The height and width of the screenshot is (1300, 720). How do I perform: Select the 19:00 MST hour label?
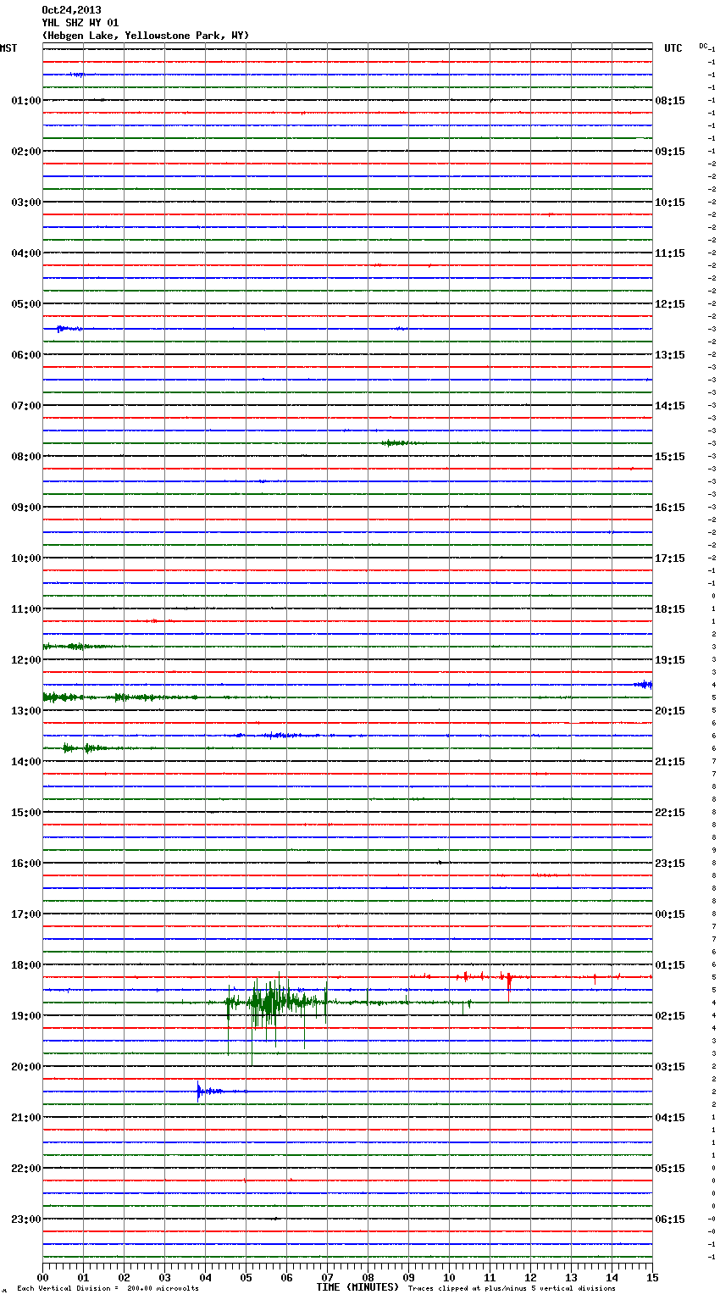pos(26,1016)
